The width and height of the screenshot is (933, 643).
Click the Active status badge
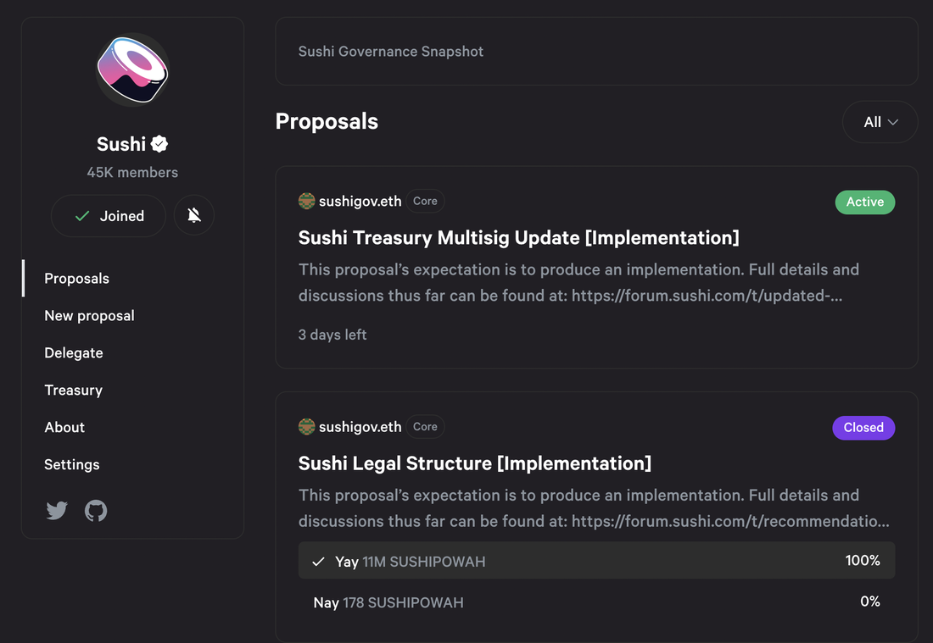[x=864, y=202]
